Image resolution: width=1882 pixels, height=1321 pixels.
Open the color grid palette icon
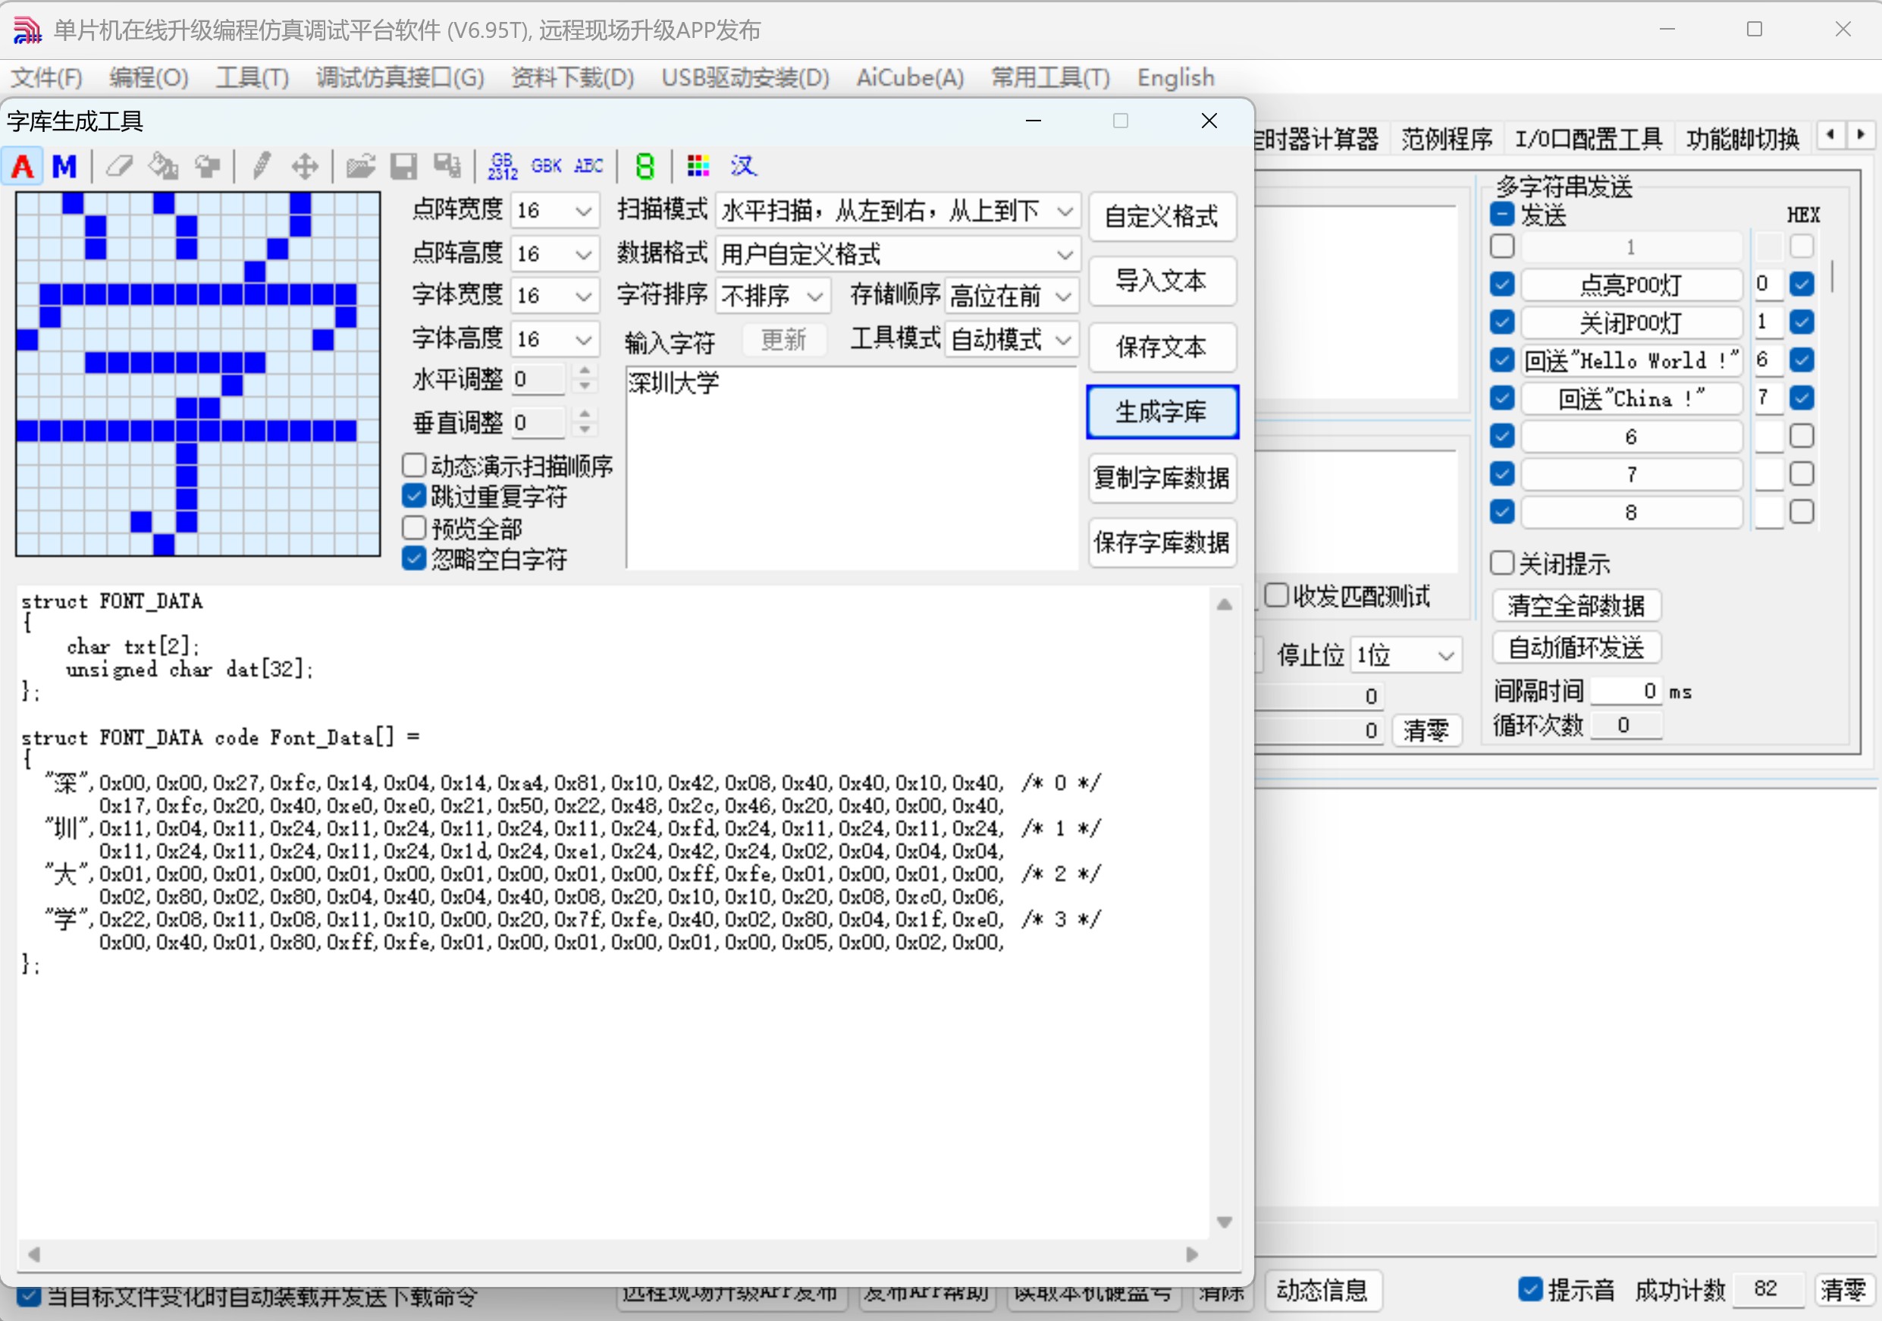click(698, 167)
